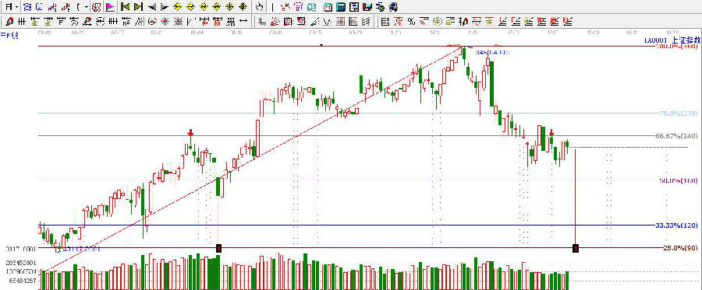Click red arrow marker above August peak
This screenshot has width=702, height=290.
click(190, 132)
